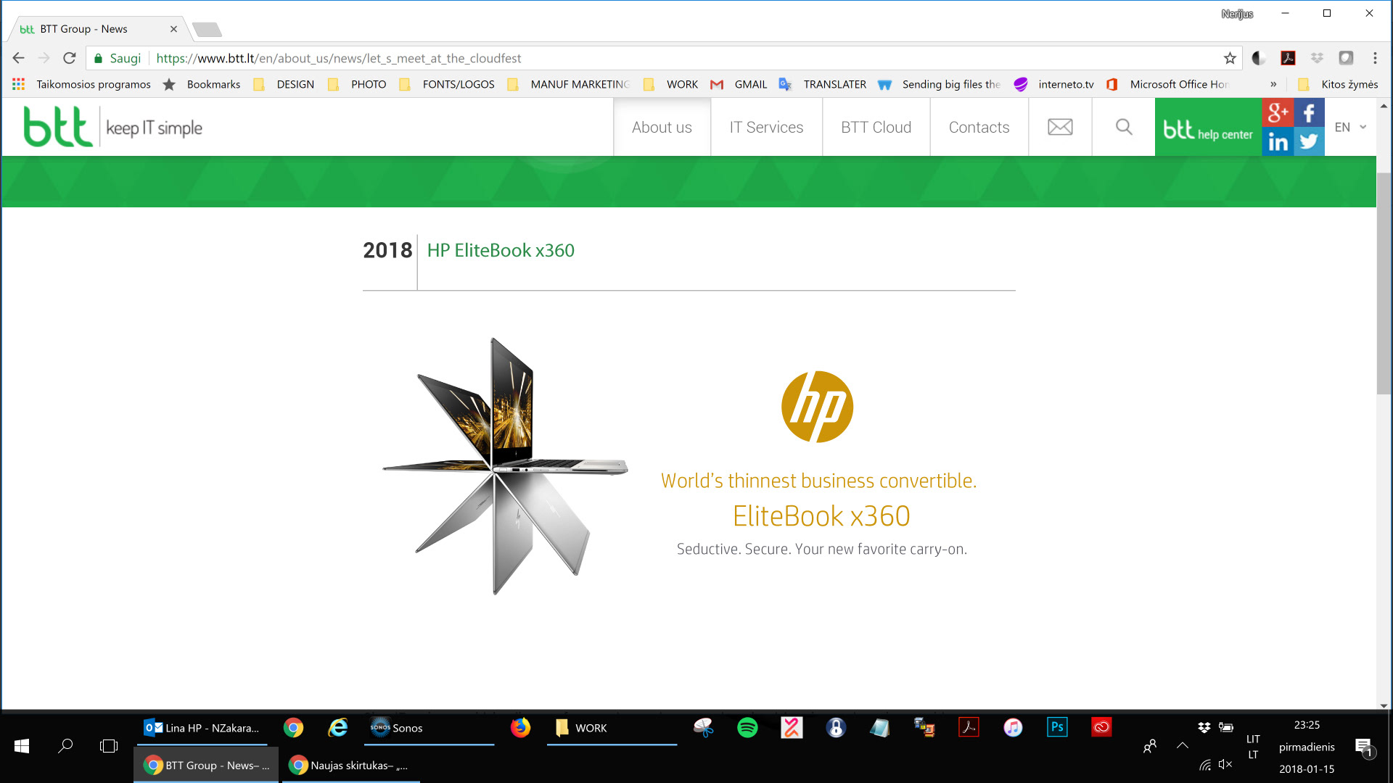Open the WORK bookmarks folder
The height and width of the screenshot is (783, 1393).
click(x=671, y=84)
